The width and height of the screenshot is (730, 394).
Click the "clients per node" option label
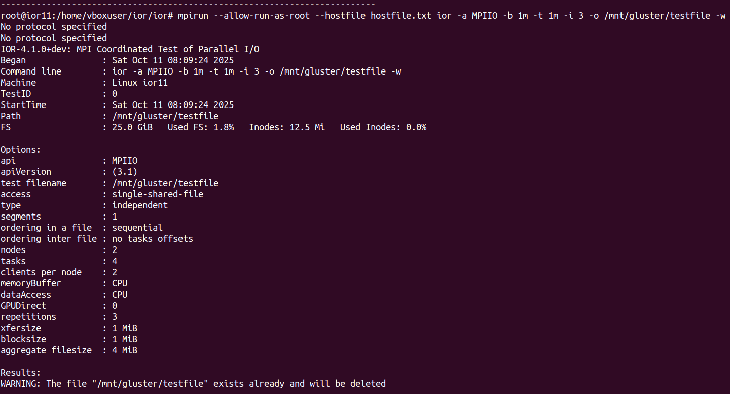click(x=41, y=272)
